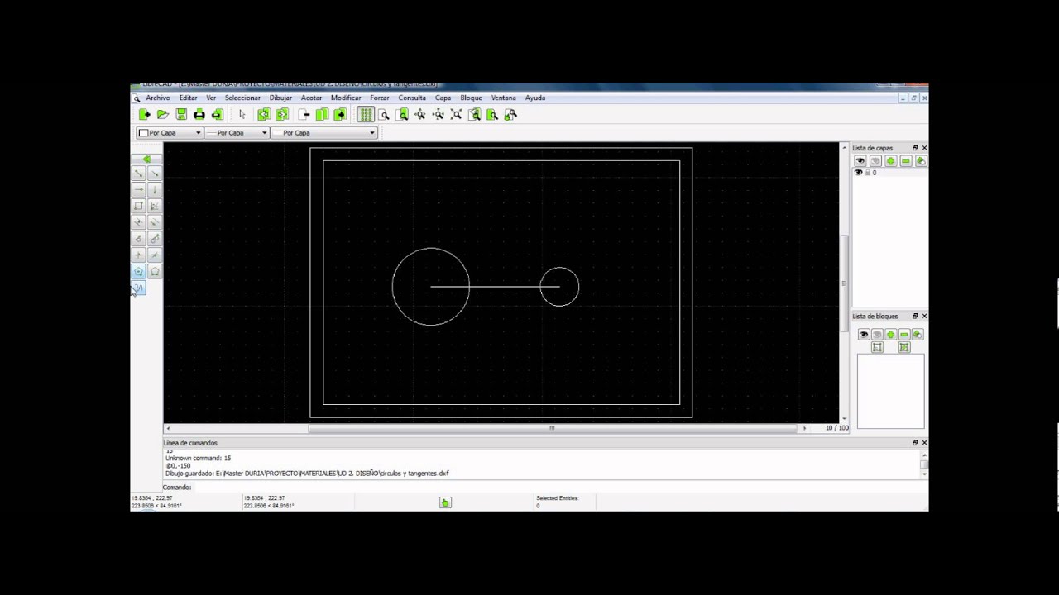
Task: Add a new layer with plus icon
Action: [890, 161]
